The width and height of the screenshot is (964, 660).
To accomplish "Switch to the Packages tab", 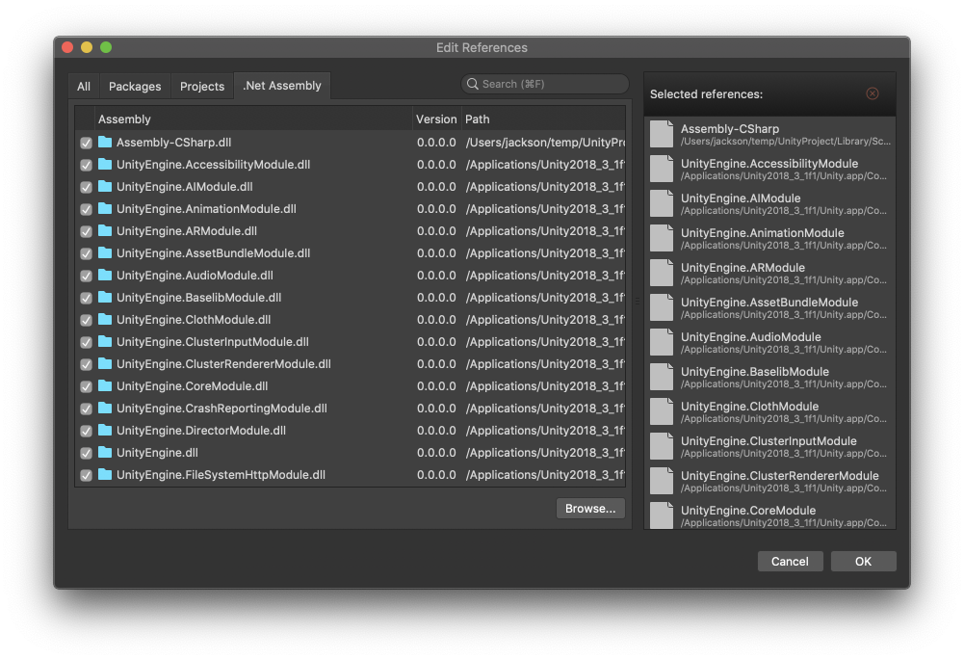I will pos(135,87).
